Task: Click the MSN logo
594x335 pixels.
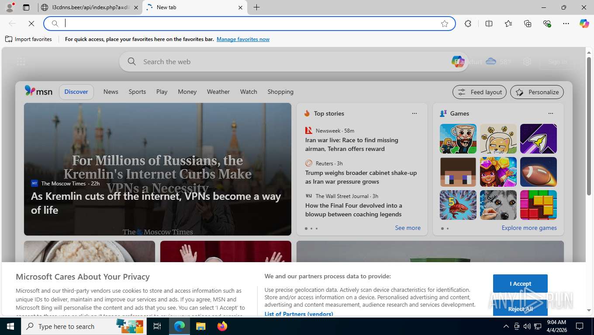Action: (38, 91)
